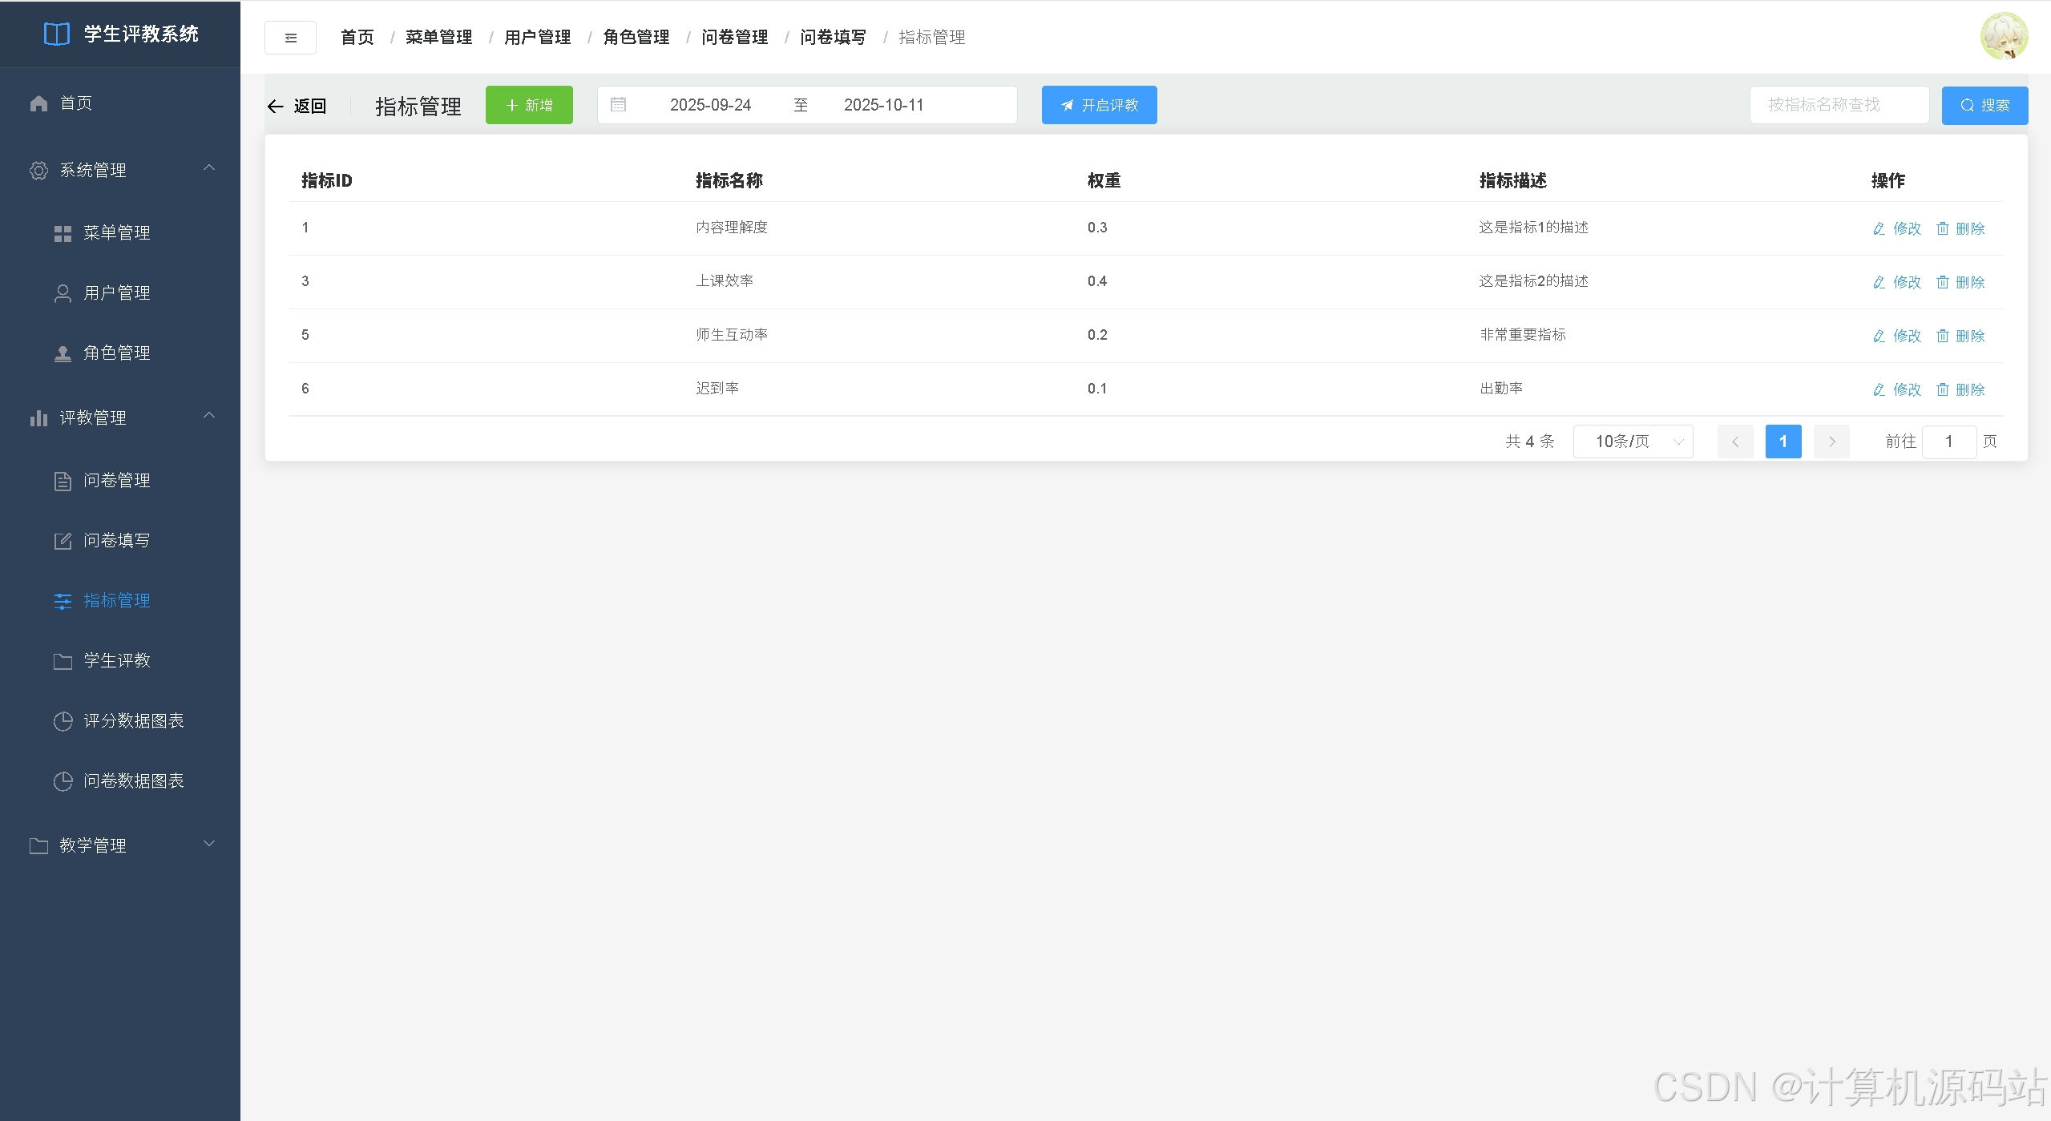Click the home icon next to 首页 in sidebar
This screenshot has width=2051, height=1121.
tap(38, 103)
